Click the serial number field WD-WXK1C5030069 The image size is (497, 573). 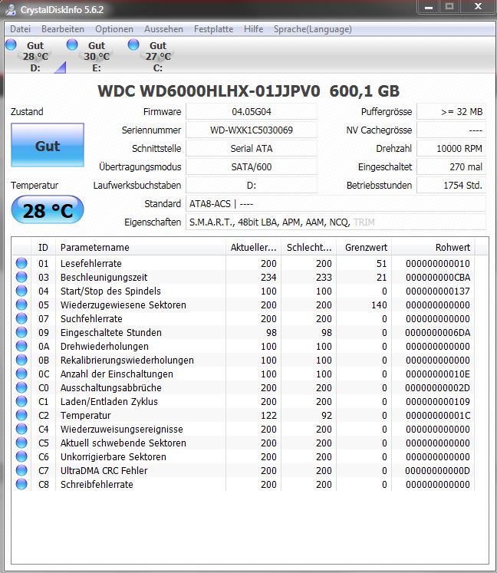(x=252, y=130)
